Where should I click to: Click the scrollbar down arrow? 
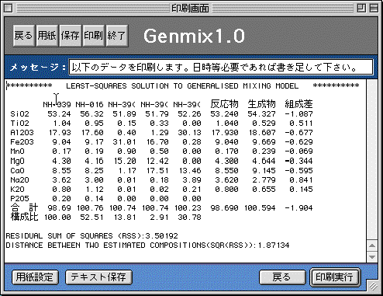pos(372,256)
